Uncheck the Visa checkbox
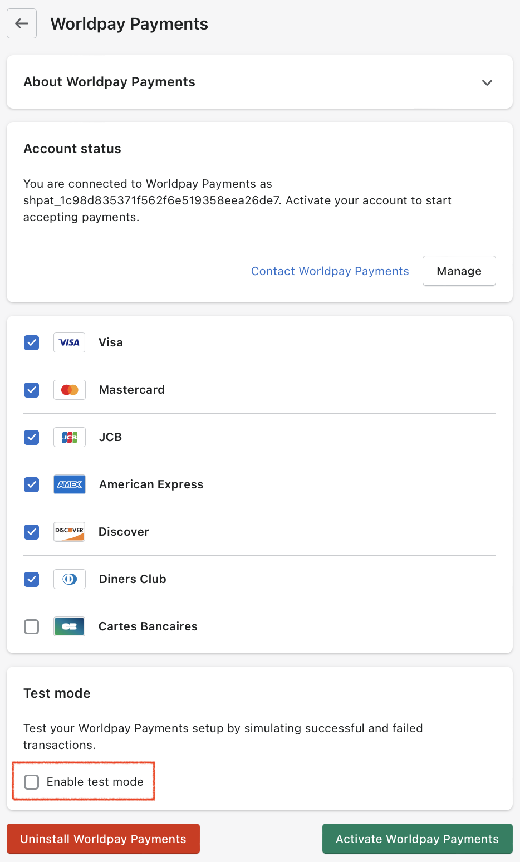This screenshot has height=862, width=520. pyautogui.click(x=32, y=342)
